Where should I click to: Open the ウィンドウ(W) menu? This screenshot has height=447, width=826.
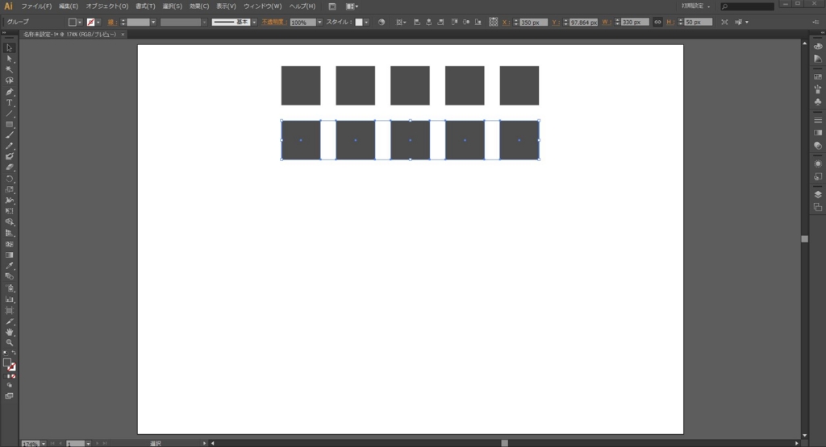[262, 6]
